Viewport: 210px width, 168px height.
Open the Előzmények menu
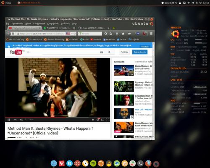(x=39, y=24)
